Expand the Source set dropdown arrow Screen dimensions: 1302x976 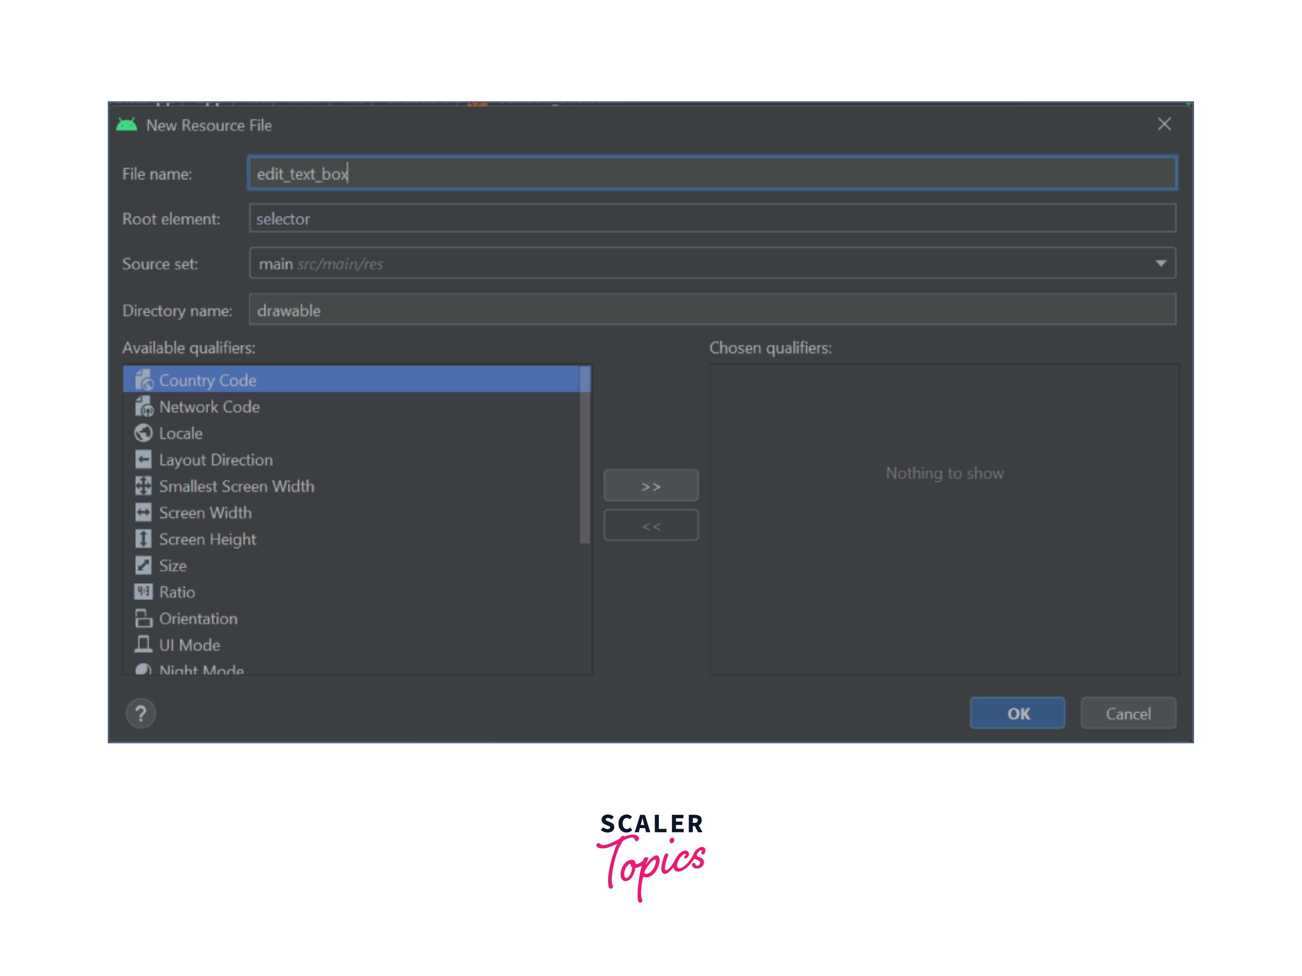pyautogui.click(x=1160, y=264)
